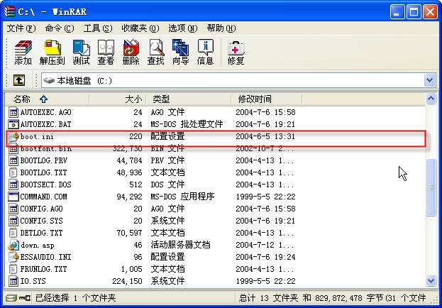The height and width of the screenshot is (308, 442).
Task: Click the vertical scrollbar thumb
Action: point(431,187)
